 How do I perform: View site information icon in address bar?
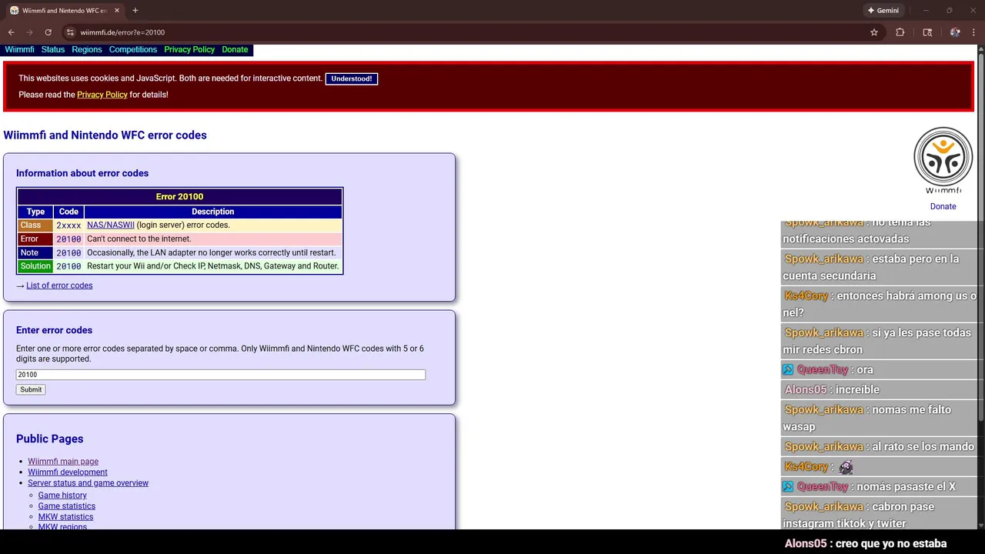click(x=70, y=32)
